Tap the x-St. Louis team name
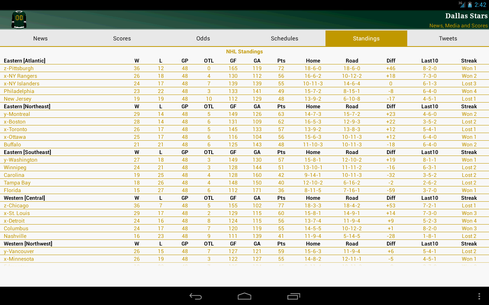This screenshot has height=305, width=489. (17, 213)
